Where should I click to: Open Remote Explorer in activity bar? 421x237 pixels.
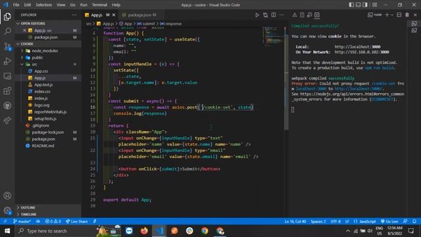tap(7, 76)
